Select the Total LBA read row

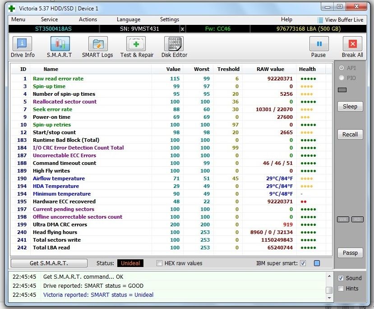click(171, 248)
